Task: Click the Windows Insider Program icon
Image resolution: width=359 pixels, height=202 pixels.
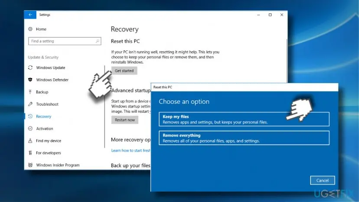Action: (30, 165)
